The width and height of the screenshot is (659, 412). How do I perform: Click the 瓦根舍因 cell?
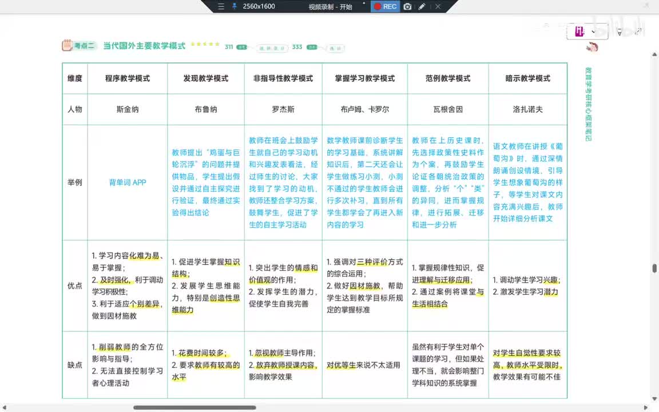[x=447, y=109]
